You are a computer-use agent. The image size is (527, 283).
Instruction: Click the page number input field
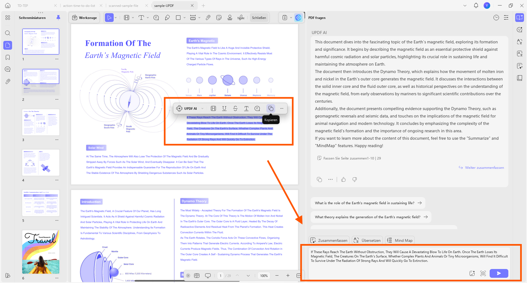(x=221, y=276)
